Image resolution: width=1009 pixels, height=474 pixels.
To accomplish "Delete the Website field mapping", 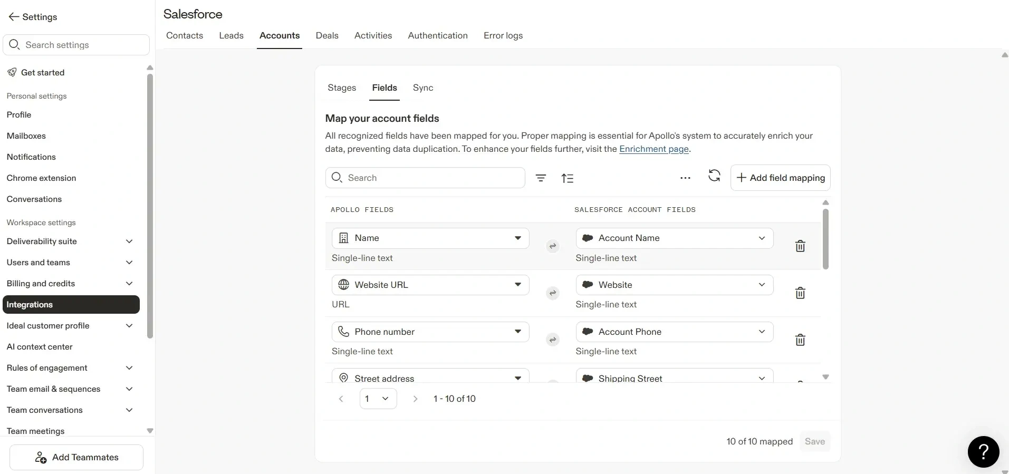I will pyautogui.click(x=800, y=293).
